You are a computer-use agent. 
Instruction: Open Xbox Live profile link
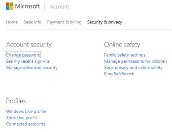pos(22,118)
